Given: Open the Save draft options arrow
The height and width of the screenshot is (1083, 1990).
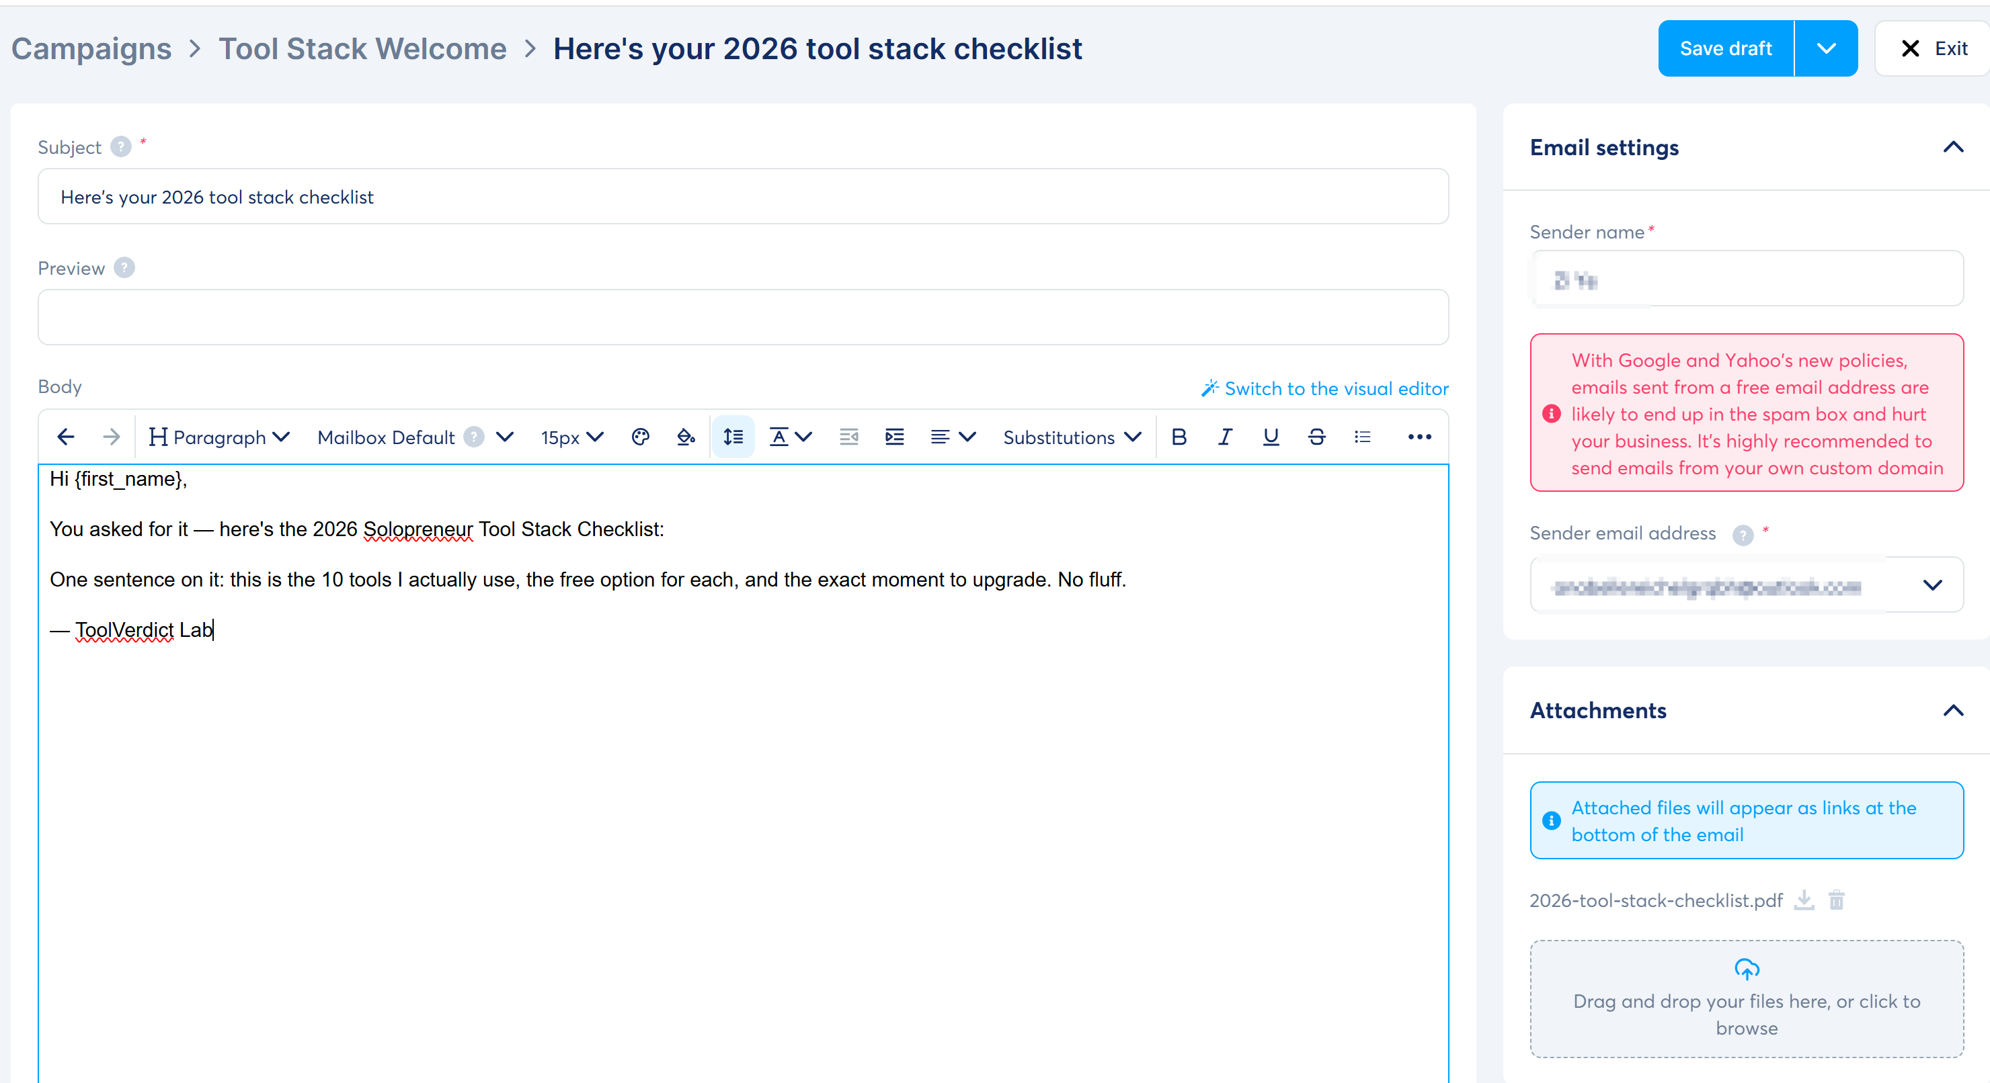Looking at the screenshot, I should (x=1826, y=48).
